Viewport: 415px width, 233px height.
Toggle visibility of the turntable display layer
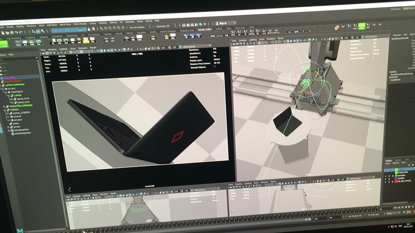(x=386, y=176)
